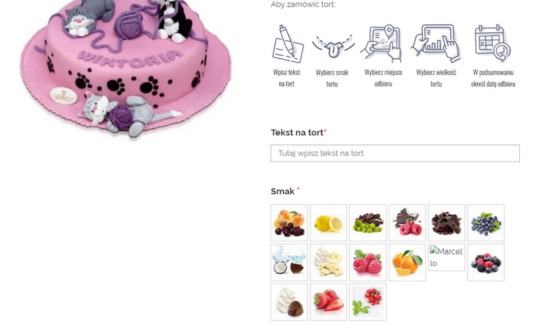
Task: Click the 'W podsumowaniu określ datę odbioru' calendar icon
Action: (x=493, y=43)
